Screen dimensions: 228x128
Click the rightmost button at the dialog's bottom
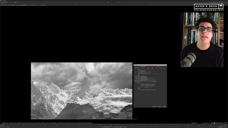(x=164, y=107)
